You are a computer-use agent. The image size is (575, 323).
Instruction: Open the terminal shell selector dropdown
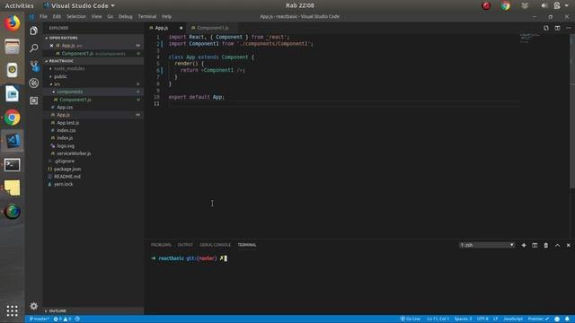click(x=487, y=245)
